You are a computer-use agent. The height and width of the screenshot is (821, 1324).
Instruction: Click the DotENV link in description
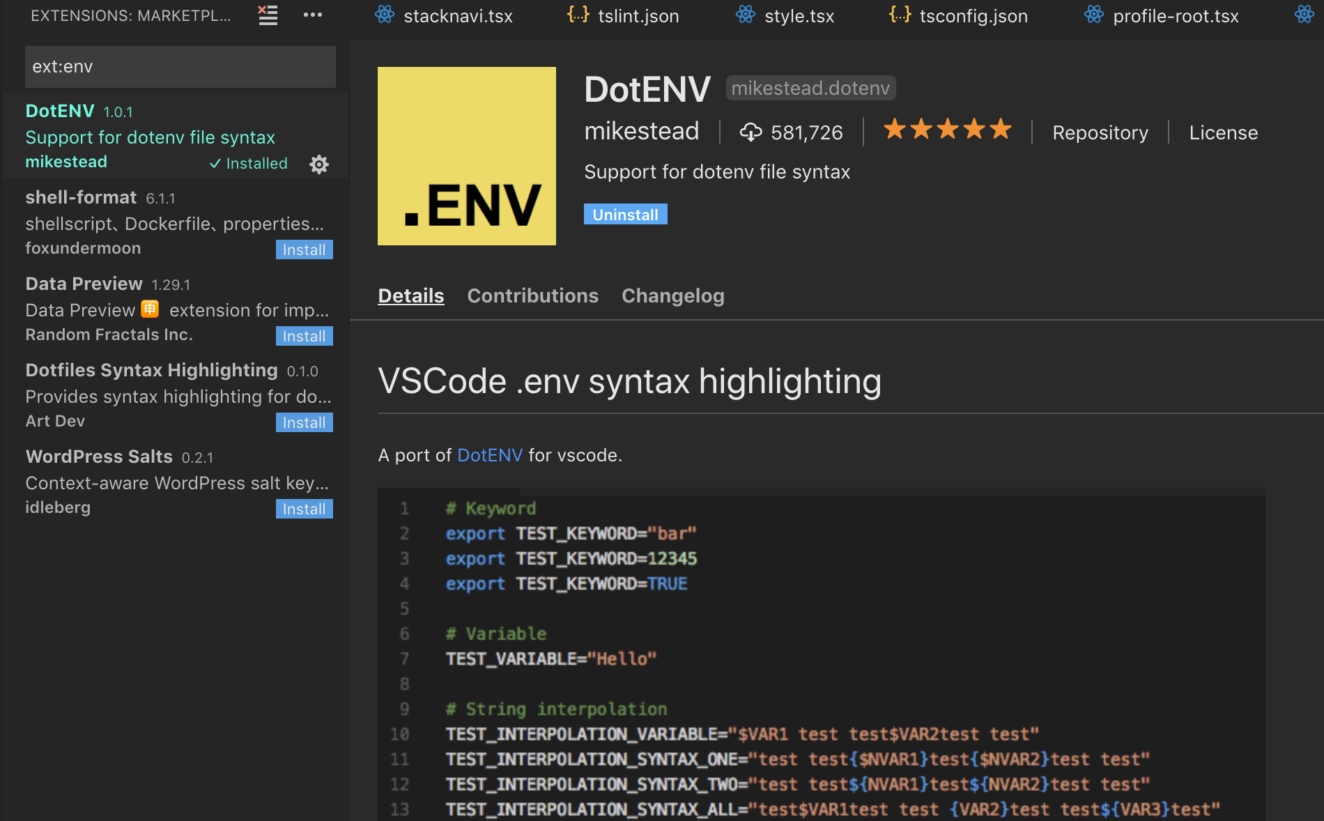point(490,455)
